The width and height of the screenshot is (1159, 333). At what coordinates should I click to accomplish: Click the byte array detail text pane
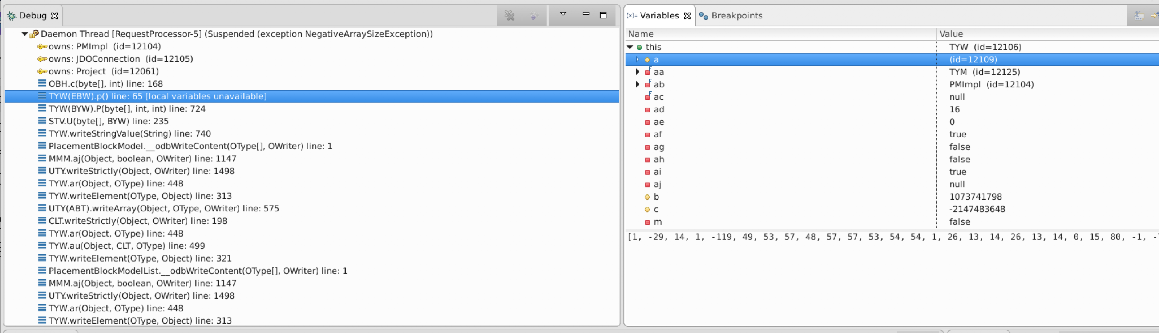click(892, 278)
